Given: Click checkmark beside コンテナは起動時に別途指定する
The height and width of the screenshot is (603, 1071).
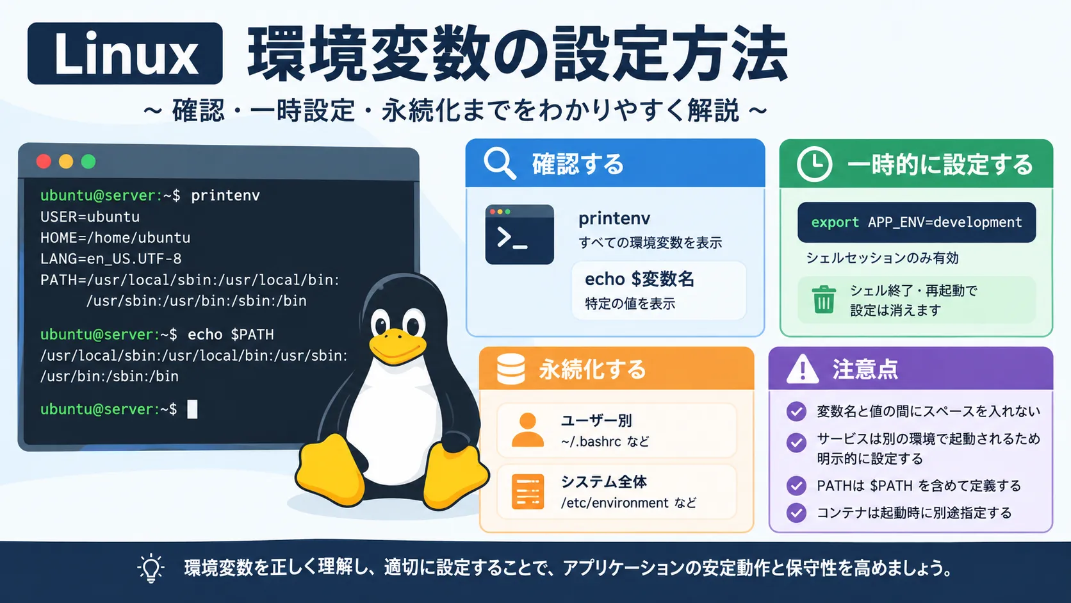Looking at the screenshot, I should (x=796, y=513).
